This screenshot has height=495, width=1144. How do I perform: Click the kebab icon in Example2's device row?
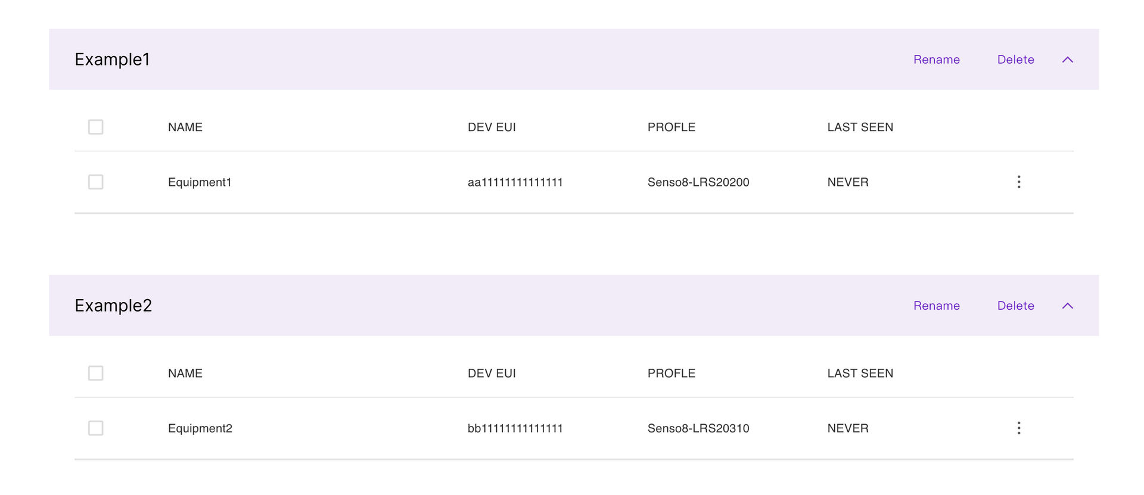[x=1019, y=428]
